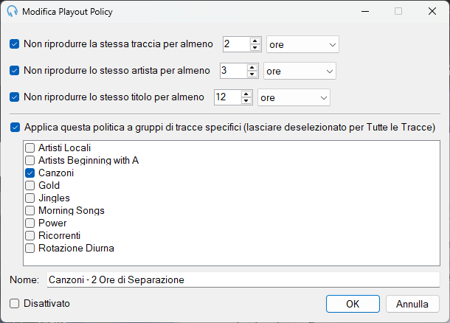450x323 pixels.
Task: Decrease same-artist hours with down arrow
Action: coord(252,74)
